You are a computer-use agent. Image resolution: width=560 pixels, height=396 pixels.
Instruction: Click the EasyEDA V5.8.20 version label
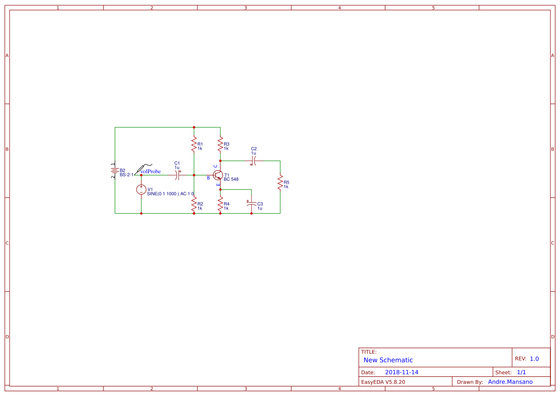click(x=384, y=382)
